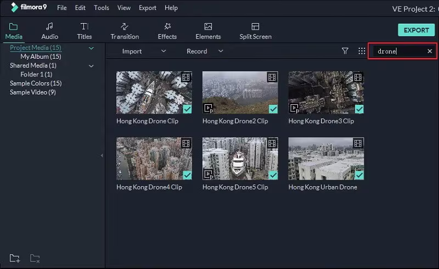The image size is (439, 269).
Task: Add a new folder icon
Action: [x=15, y=258]
